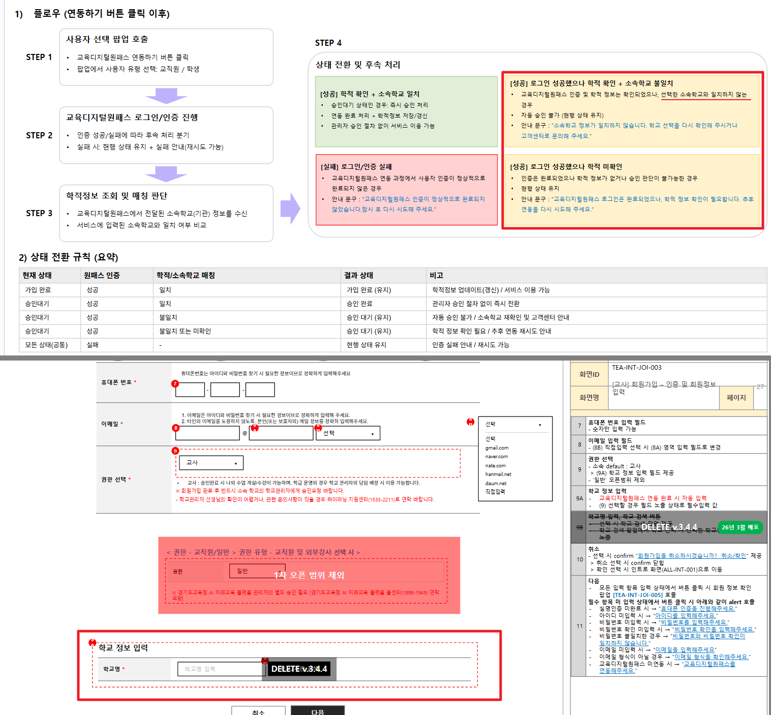The height and width of the screenshot is (715, 771).
Task: Expand the 일반 permission dropdown in red area
Action: pyautogui.click(x=257, y=571)
